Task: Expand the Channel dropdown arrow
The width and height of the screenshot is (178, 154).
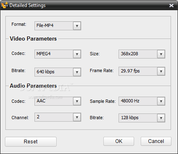Action: pos(77,117)
